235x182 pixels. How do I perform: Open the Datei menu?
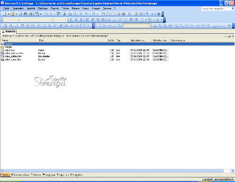(7, 8)
